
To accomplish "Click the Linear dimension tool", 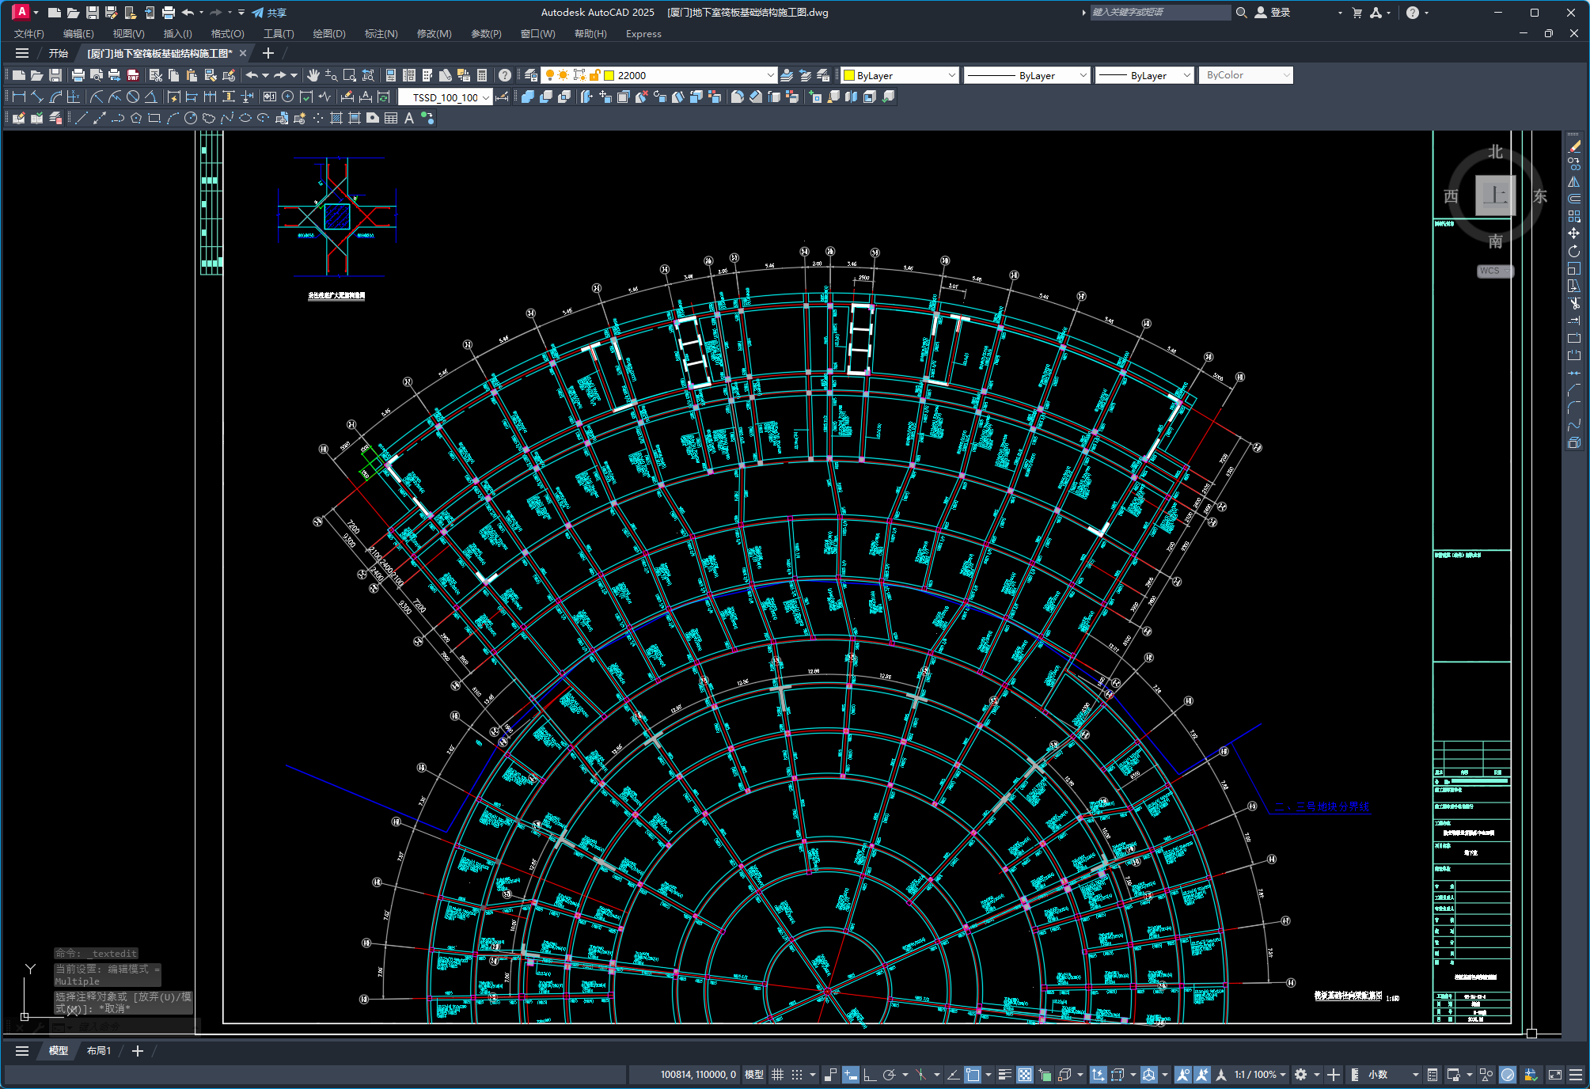I will coord(17,97).
